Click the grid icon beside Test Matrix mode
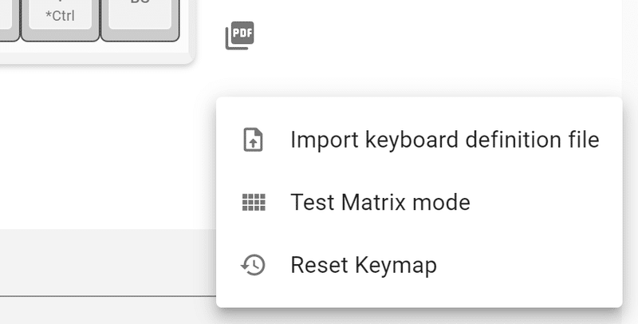 253,203
